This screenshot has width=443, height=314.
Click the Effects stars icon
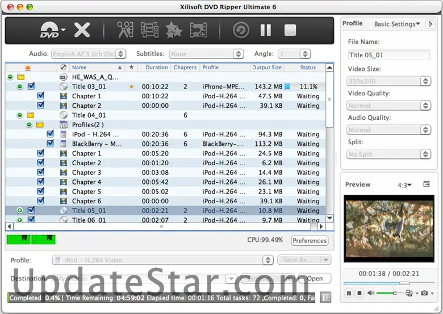173,30
